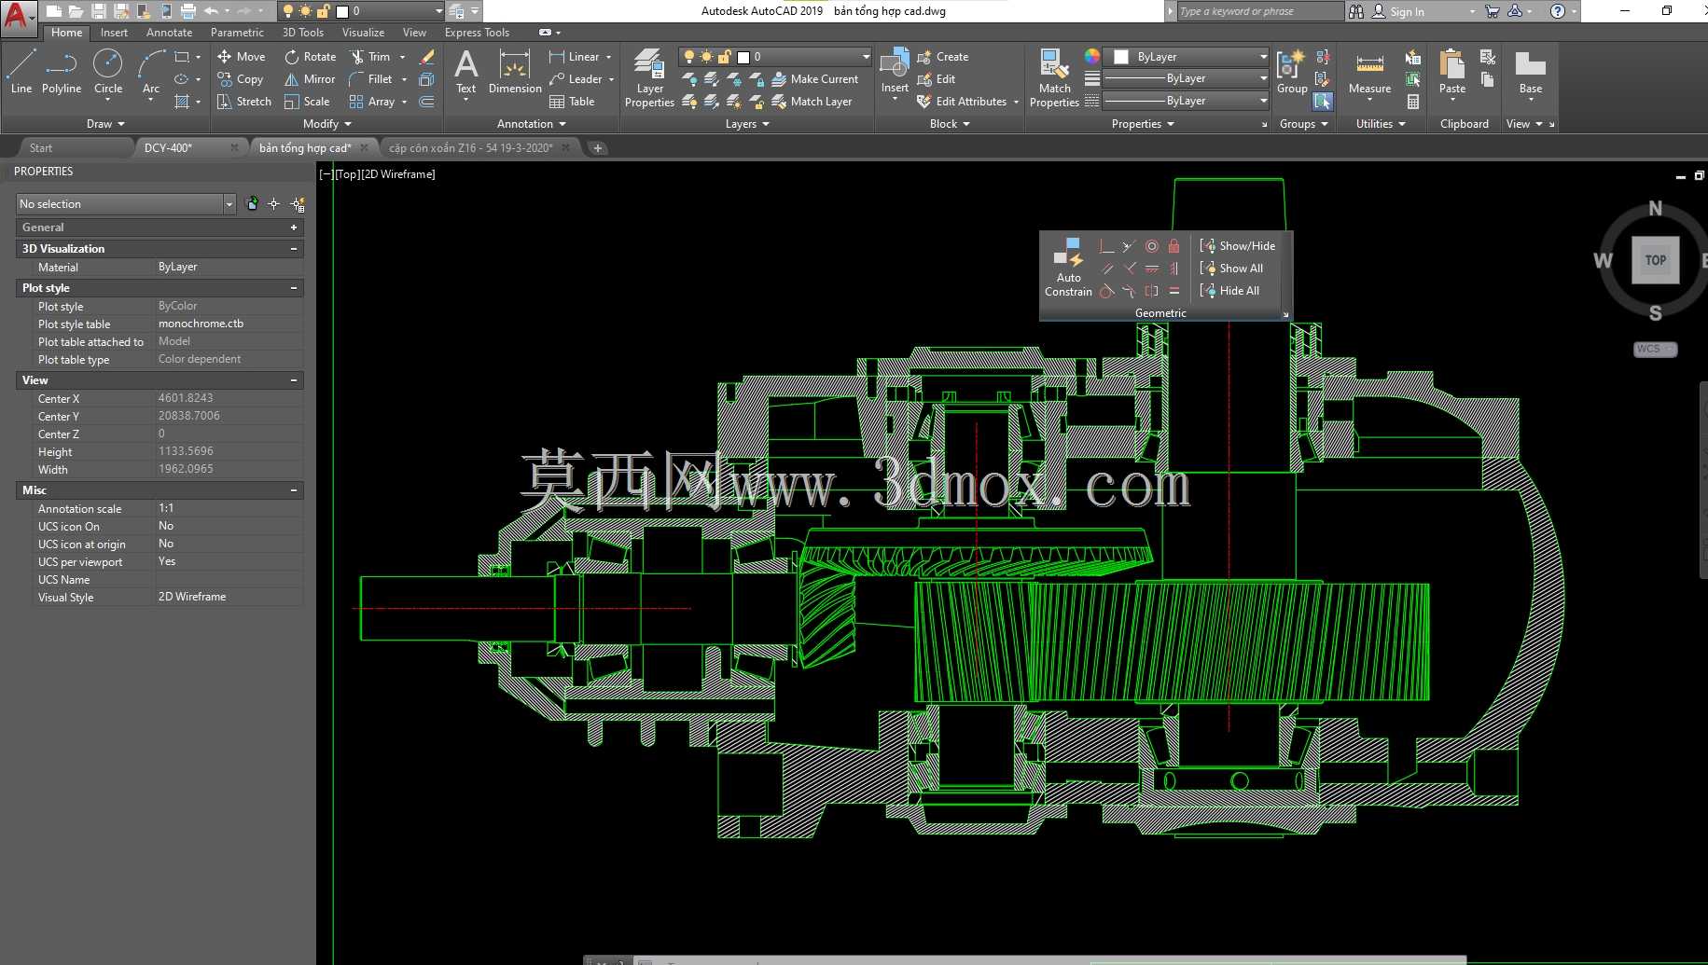Click Show All geometric constraints
1708x965 pixels.
(1231, 269)
